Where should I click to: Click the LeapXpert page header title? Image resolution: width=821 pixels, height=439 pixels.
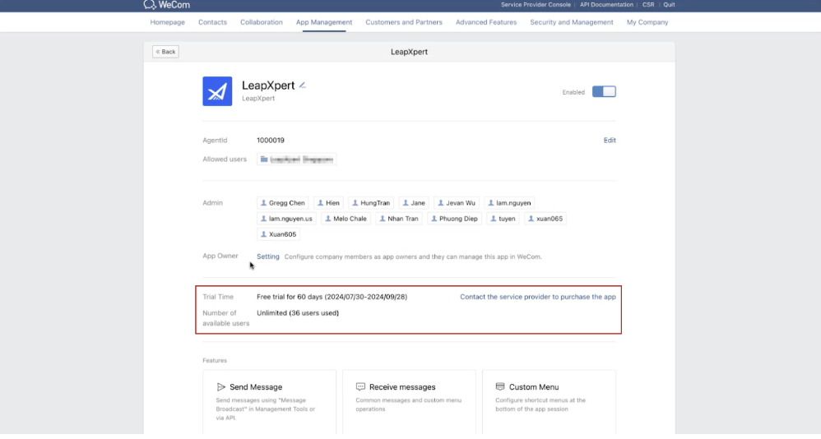(409, 52)
